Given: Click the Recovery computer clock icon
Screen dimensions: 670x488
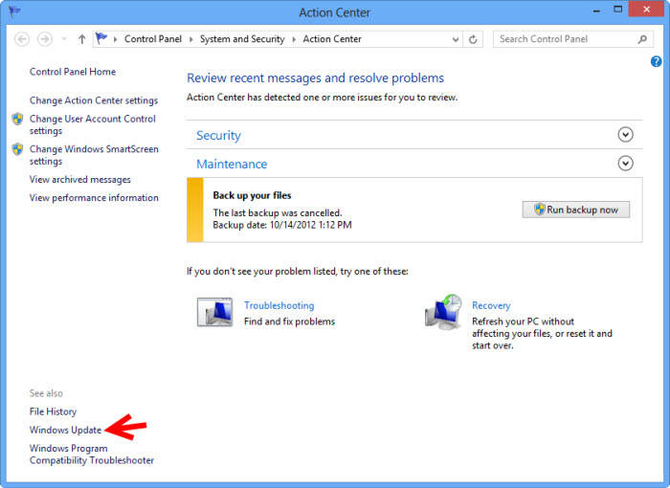Looking at the screenshot, I should (x=443, y=312).
